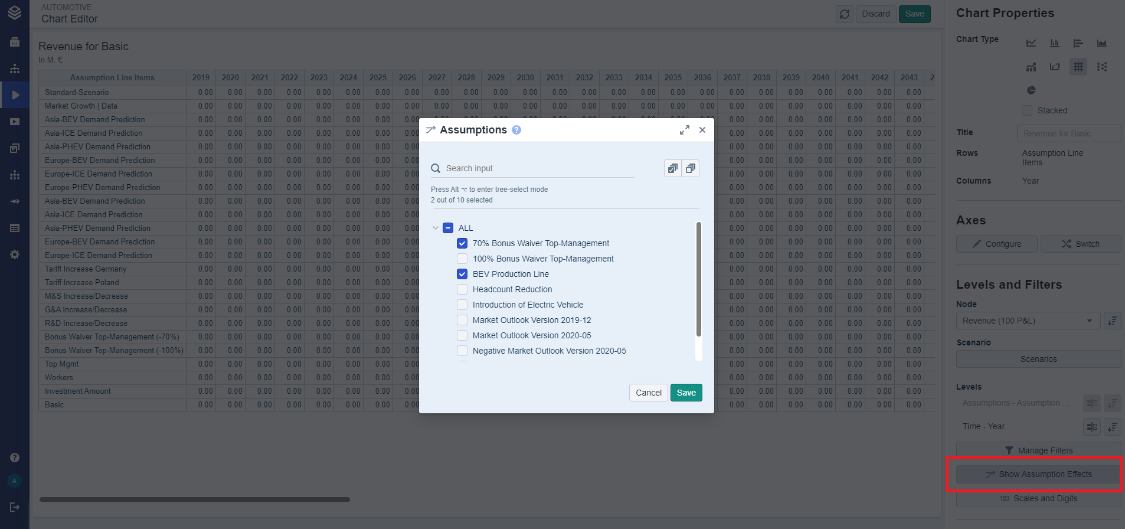Open the Assumptions help question-mark icon
Screen dimensions: 1125x529
(x=516, y=130)
